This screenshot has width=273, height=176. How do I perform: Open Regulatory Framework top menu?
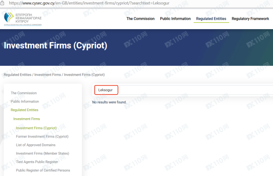(x=250, y=19)
